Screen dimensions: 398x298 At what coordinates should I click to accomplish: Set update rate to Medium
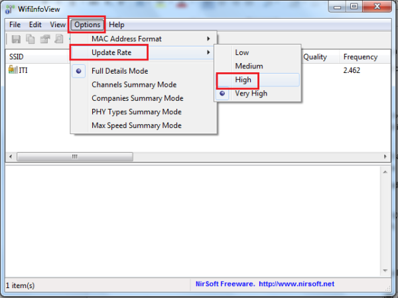257,66
